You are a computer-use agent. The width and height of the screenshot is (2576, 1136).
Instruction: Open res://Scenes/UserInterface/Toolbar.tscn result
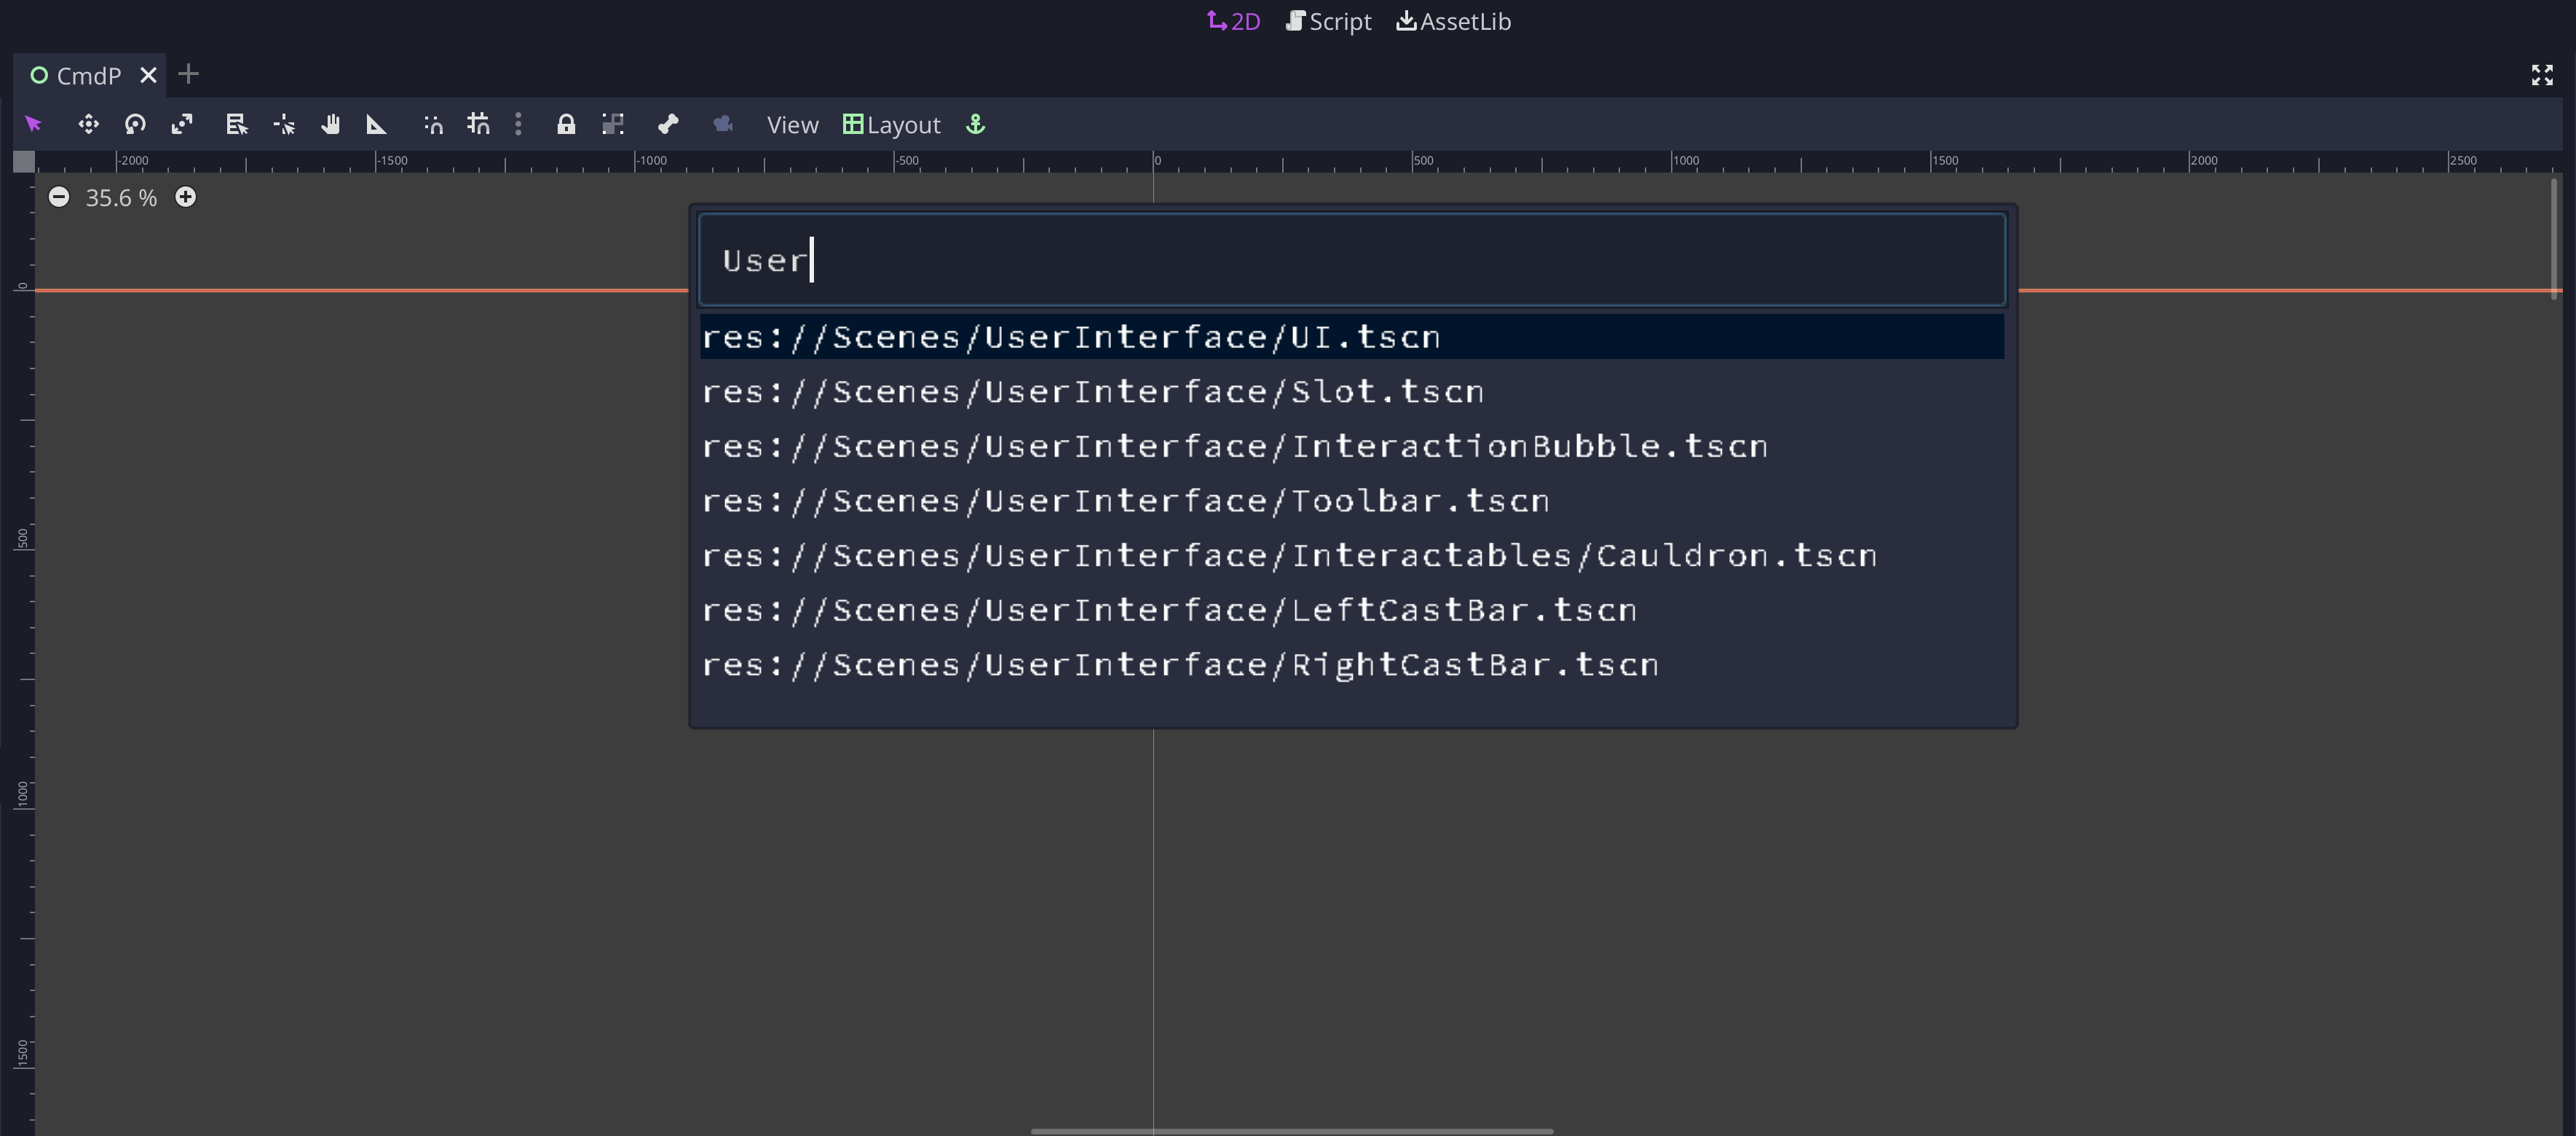click(x=1125, y=501)
